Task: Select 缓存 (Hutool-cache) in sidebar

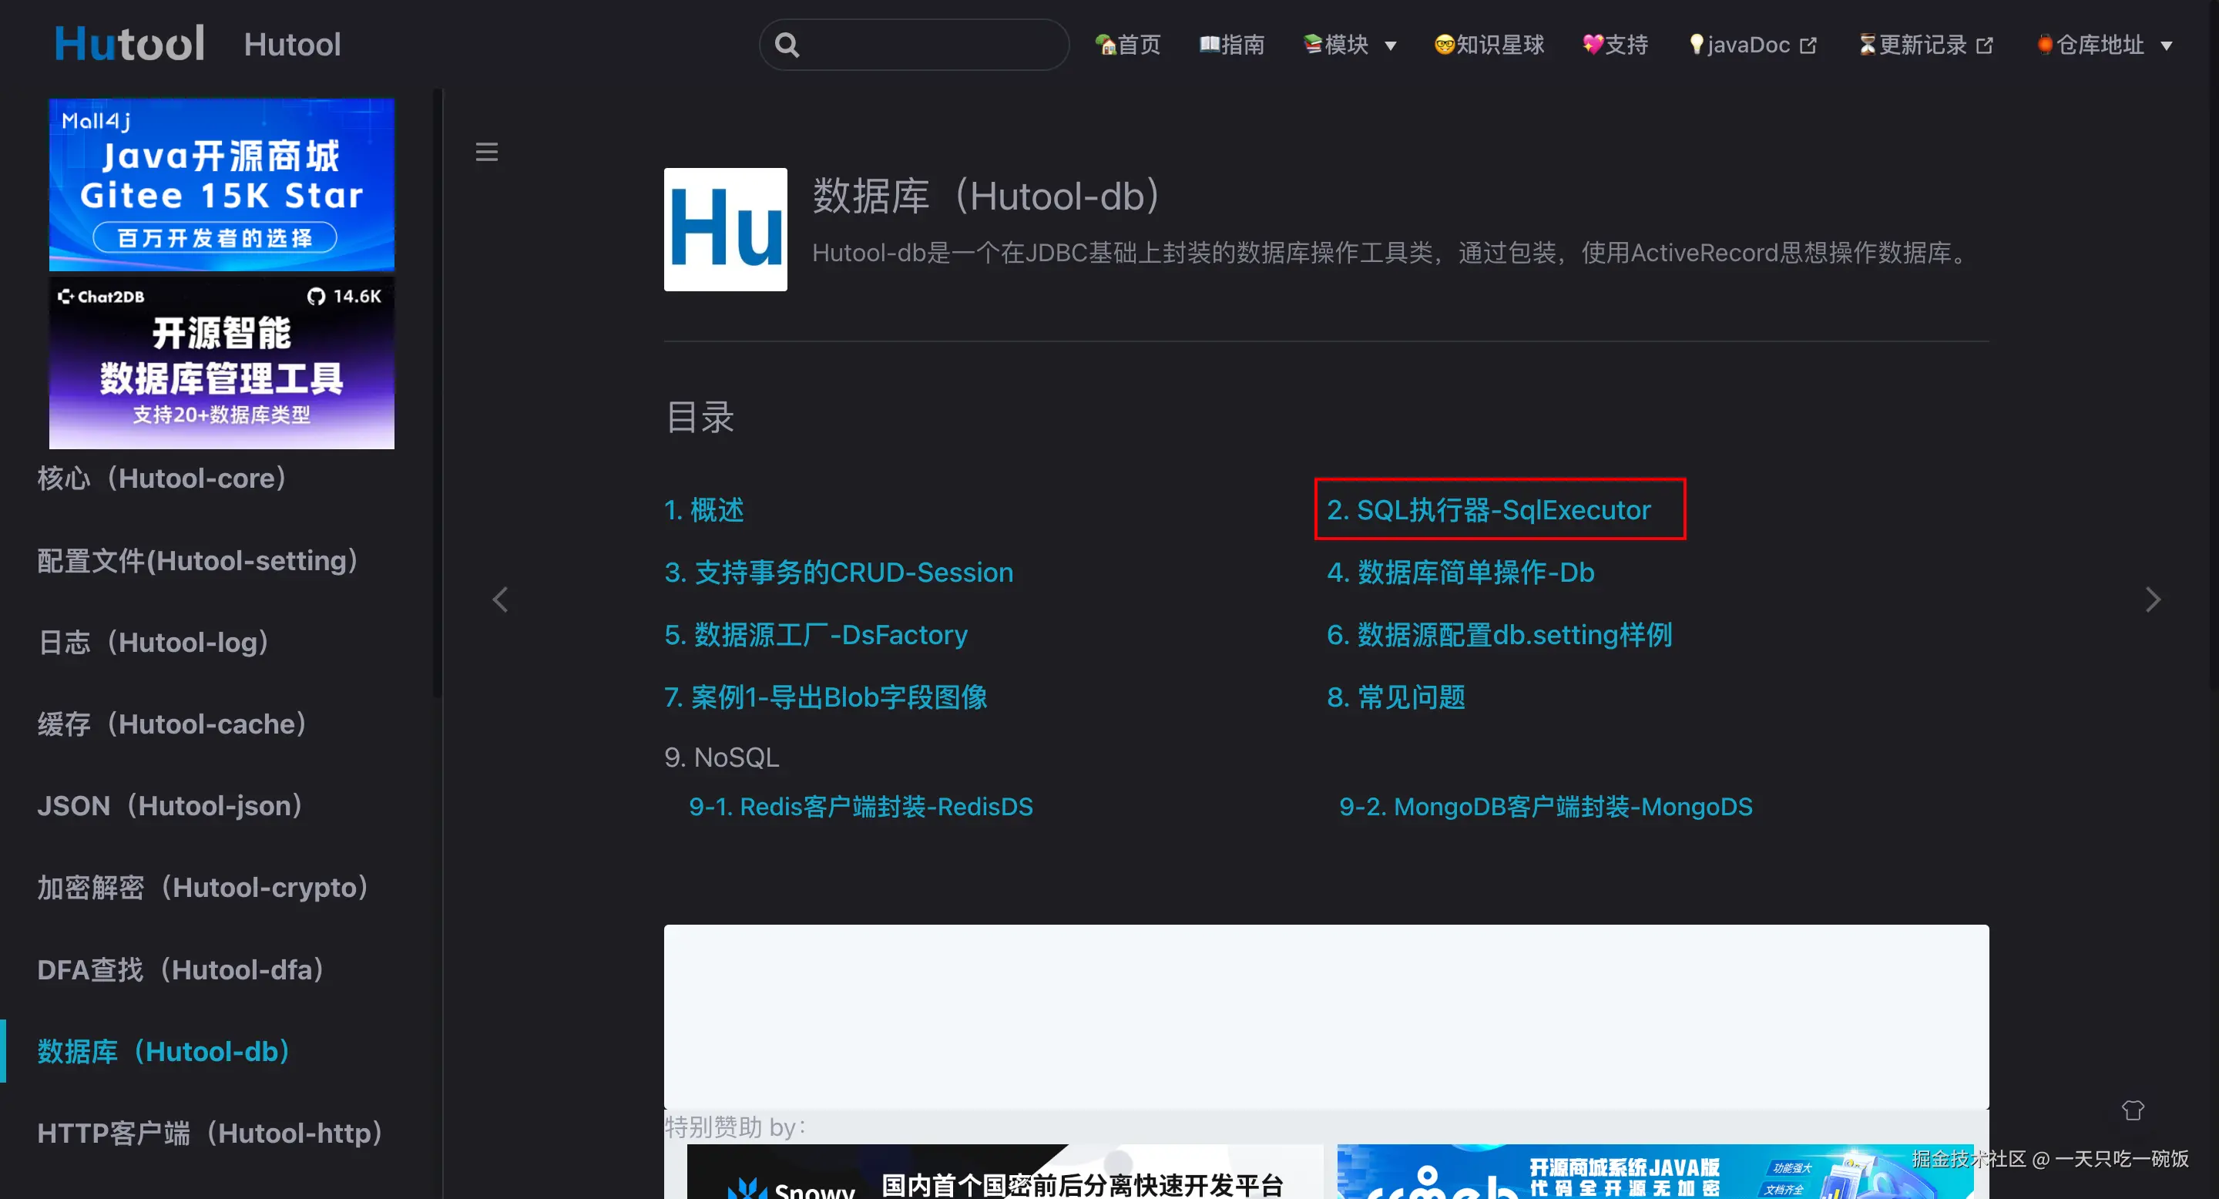Action: click(x=173, y=724)
